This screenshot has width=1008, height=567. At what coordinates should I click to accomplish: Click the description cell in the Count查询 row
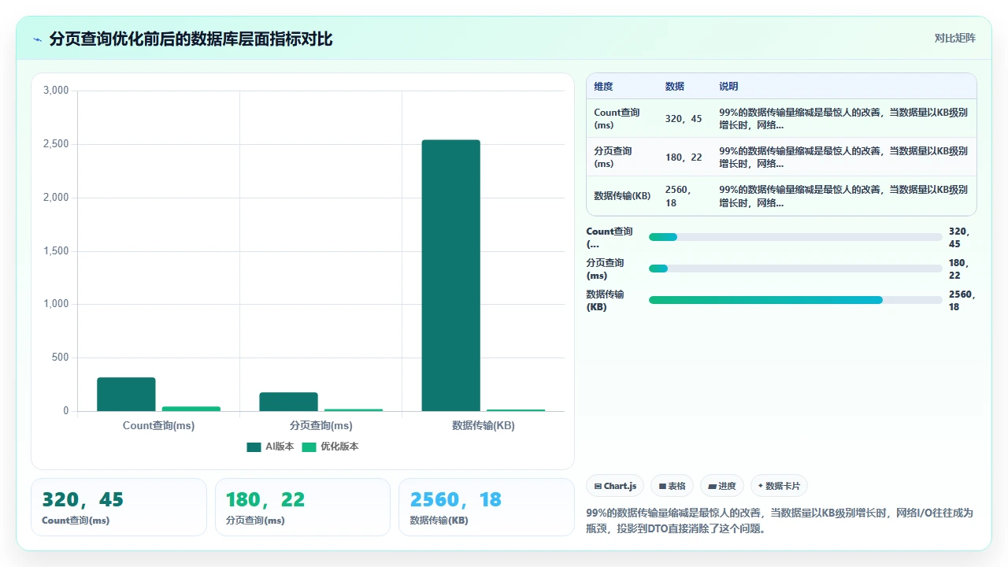(843, 119)
